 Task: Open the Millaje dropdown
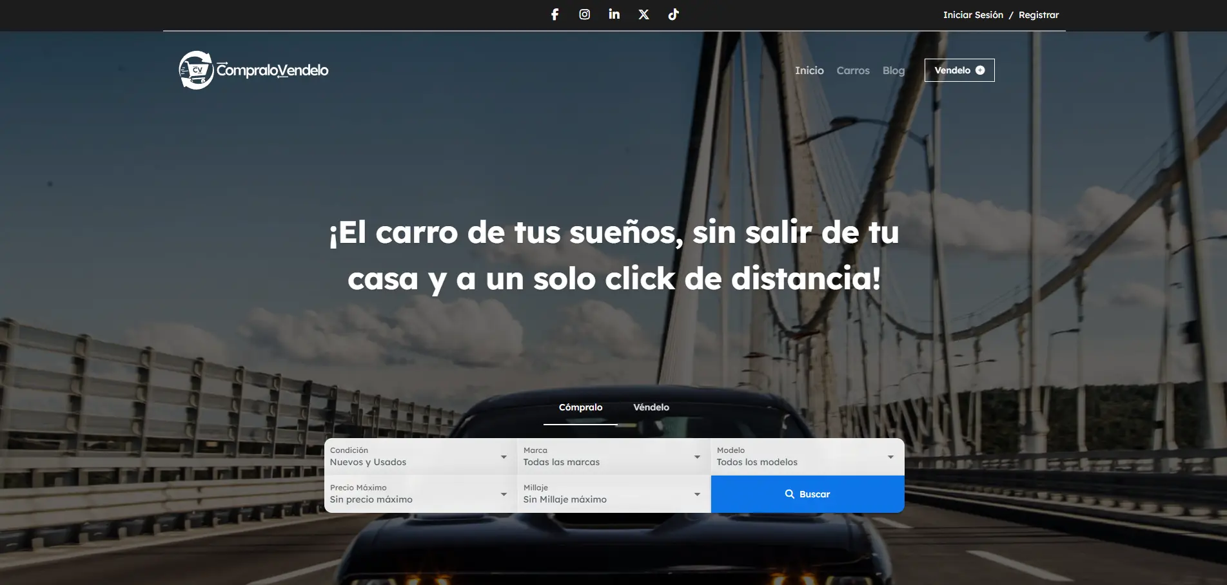pyautogui.click(x=614, y=494)
